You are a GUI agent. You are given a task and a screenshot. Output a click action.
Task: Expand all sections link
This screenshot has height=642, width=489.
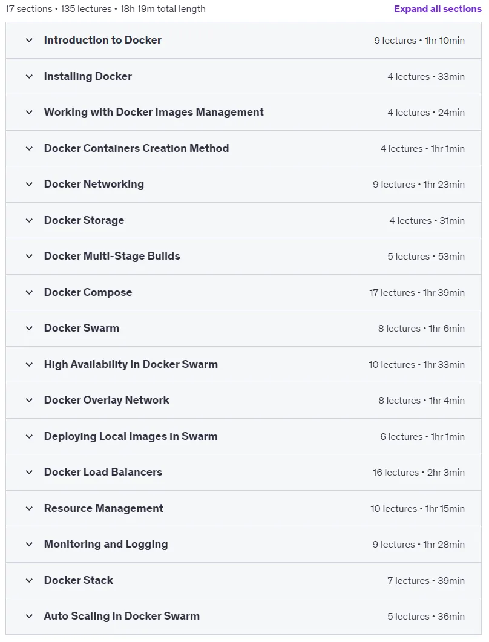438,9
